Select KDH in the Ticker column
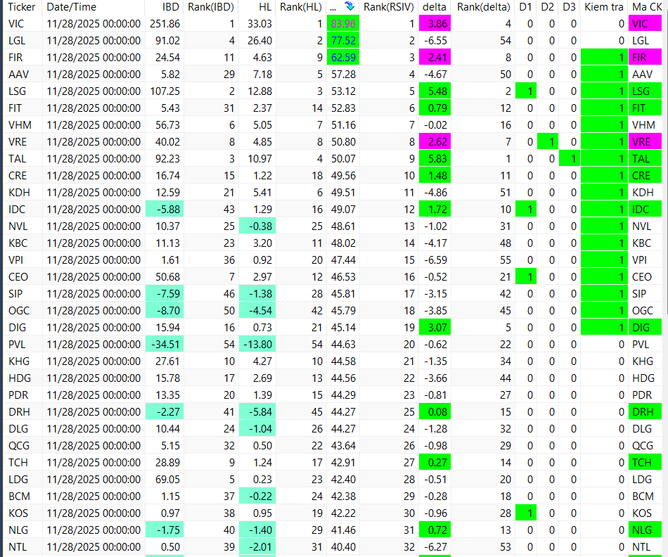The image size is (668, 557). tap(19, 193)
